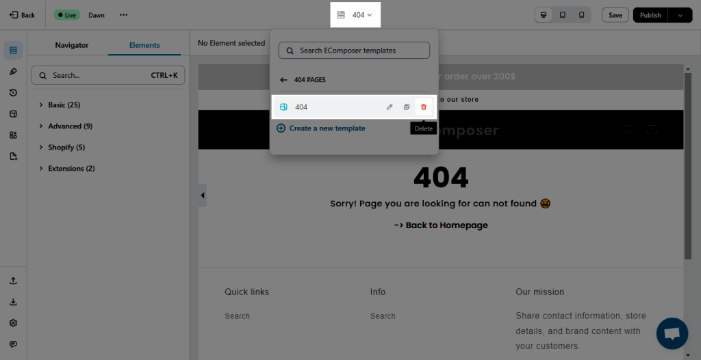Select the layers icon in left sidebar
This screenshot has width=701, height=360.
tap(14, 51)
